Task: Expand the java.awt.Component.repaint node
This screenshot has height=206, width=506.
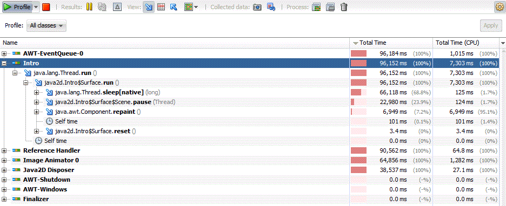Action: [x=36, y=112]
